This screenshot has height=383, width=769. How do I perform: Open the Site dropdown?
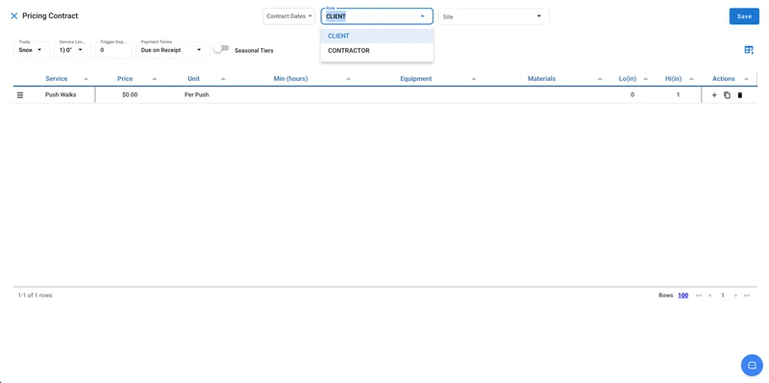[493, 16]
